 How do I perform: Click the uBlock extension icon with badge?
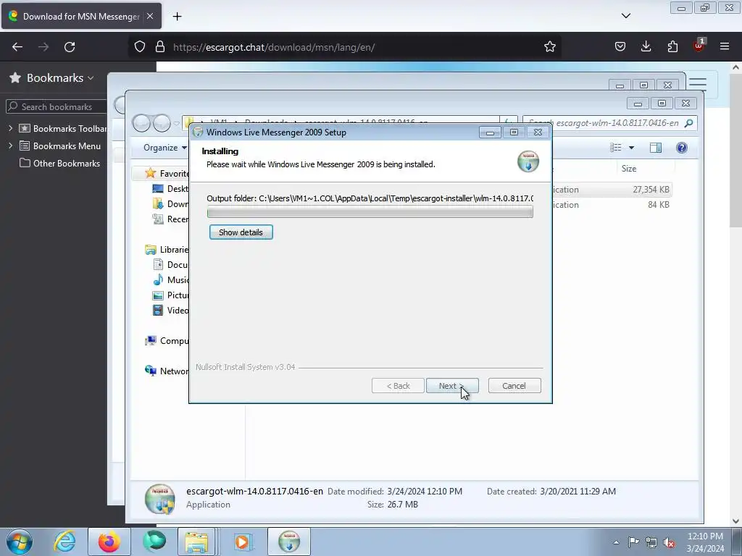click(699, 46)
